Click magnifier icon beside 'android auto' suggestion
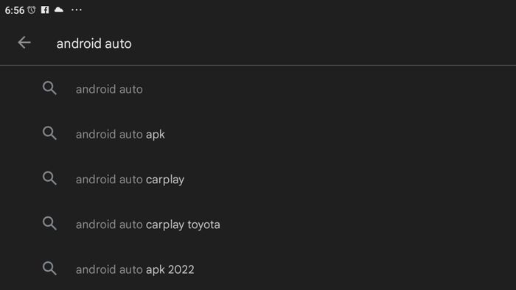516x290 pixels. click(x=49, y=88)
